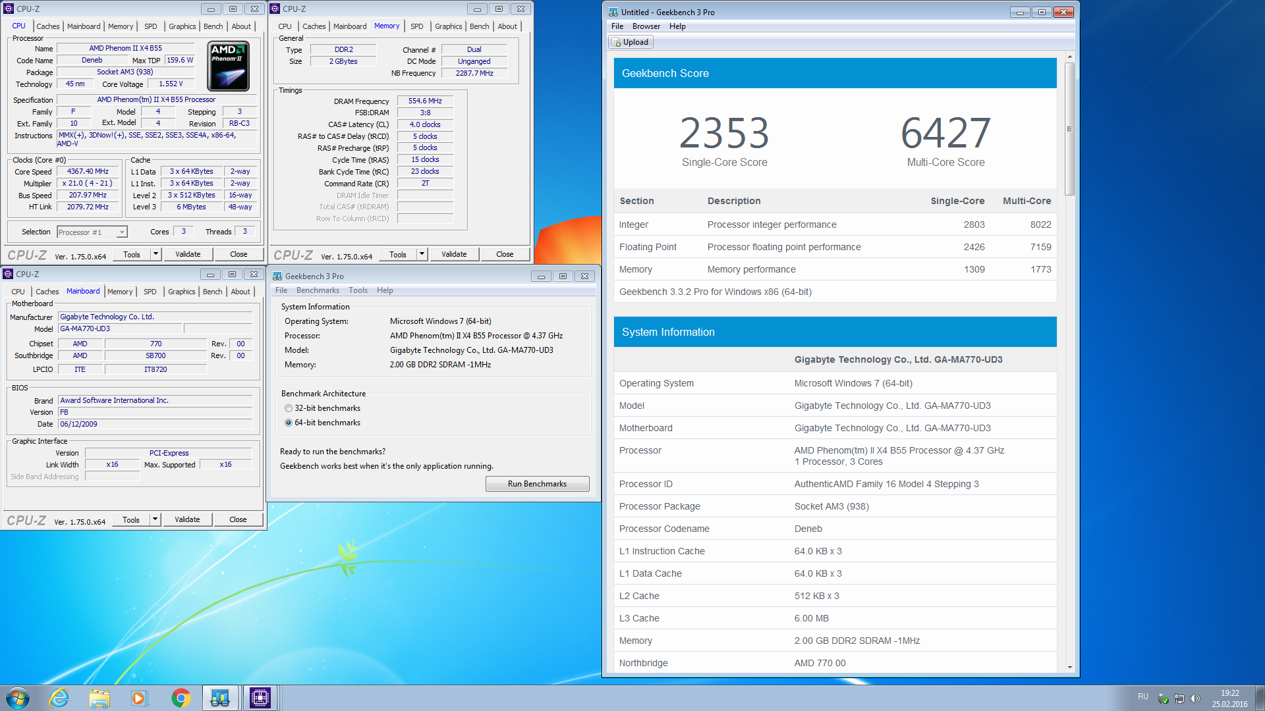This screenshot has width=1265, height=711.
Task: Open Mainboard tab in CPU-Z Memory window
Action: pos(350,26)
